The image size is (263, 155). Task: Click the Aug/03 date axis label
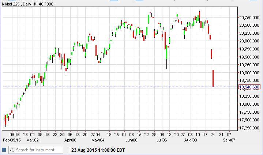(191, 140)
